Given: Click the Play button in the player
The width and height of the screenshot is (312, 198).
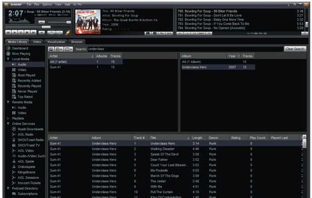Looking at the screenshot, I should coord(15,33).
